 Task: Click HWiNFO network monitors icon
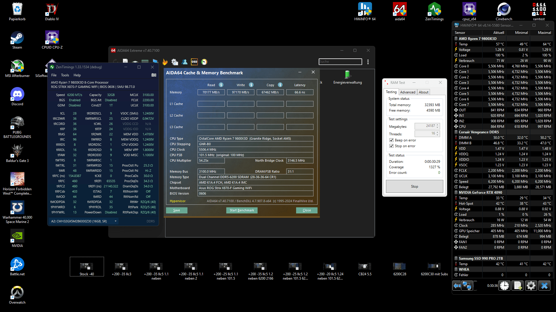point(467,286)
